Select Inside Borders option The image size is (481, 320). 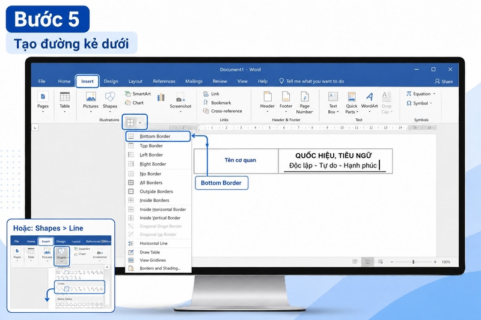[x=158, y=201]
